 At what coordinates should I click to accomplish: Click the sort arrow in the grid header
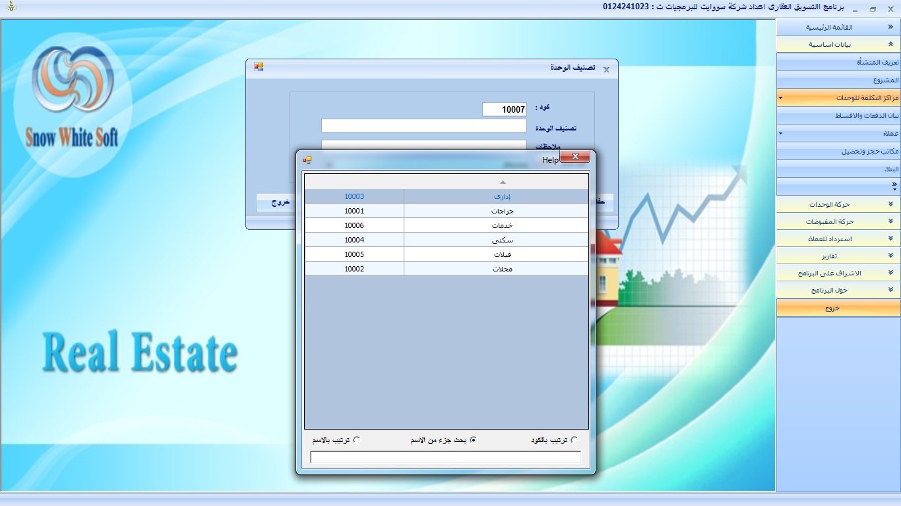click(503, 182)
